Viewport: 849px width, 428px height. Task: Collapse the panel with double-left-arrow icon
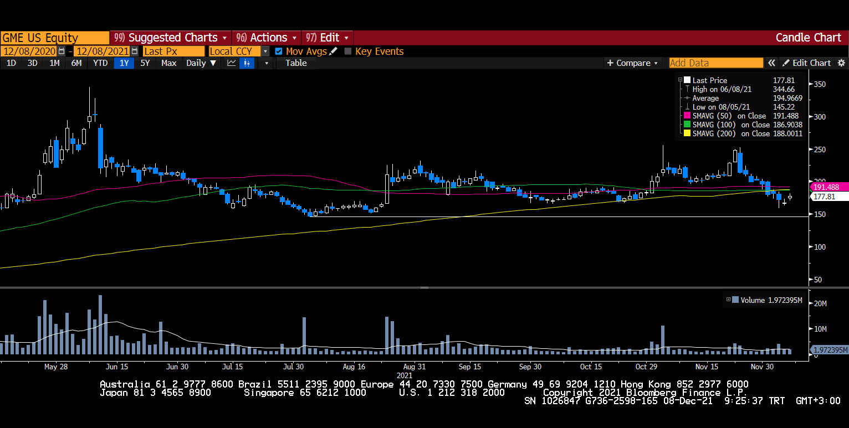click(x=771, y=63)
